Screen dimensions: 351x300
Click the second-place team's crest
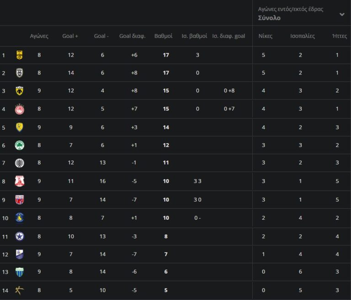(x=20, y=73)
